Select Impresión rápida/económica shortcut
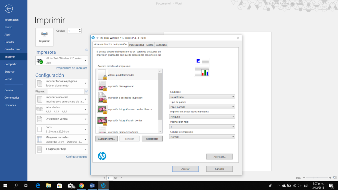 [127, 131]
